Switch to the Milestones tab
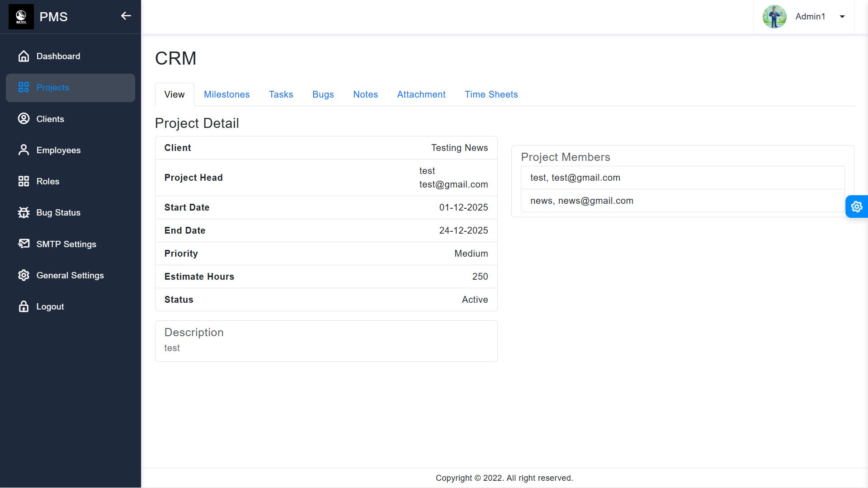This screenshot has width=868, height=488. click(x=226, y=94)
